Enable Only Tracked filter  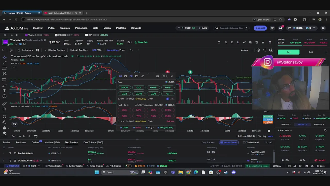208,142
